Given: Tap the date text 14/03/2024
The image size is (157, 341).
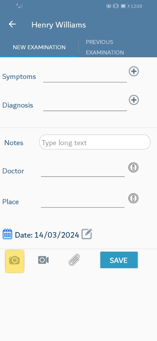Looking at the screenshot, I should click(57, 235).
